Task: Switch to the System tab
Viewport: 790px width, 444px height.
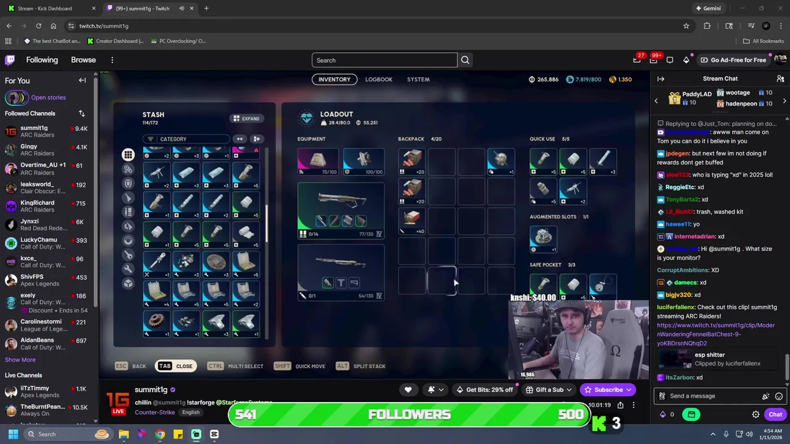Action: (418, 79)
